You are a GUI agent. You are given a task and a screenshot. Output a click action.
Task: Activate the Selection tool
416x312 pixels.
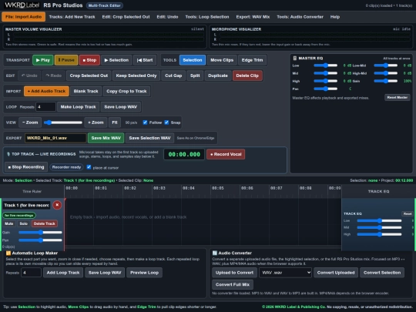[193, 60]
